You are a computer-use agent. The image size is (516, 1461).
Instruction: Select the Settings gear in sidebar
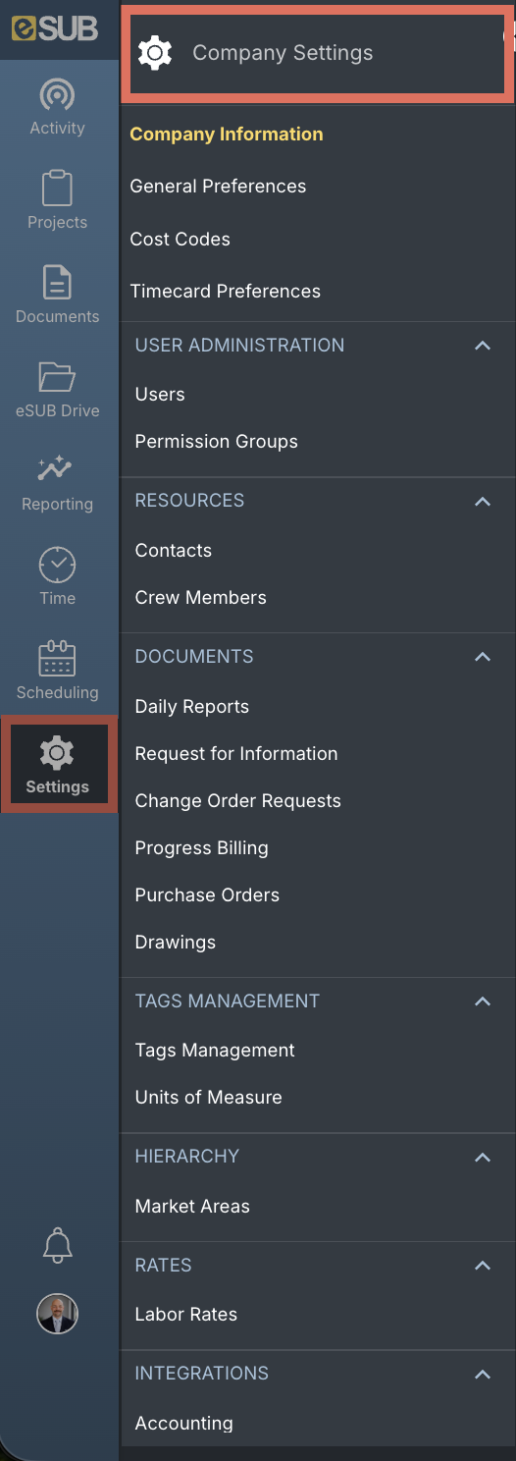click(57, 765)
